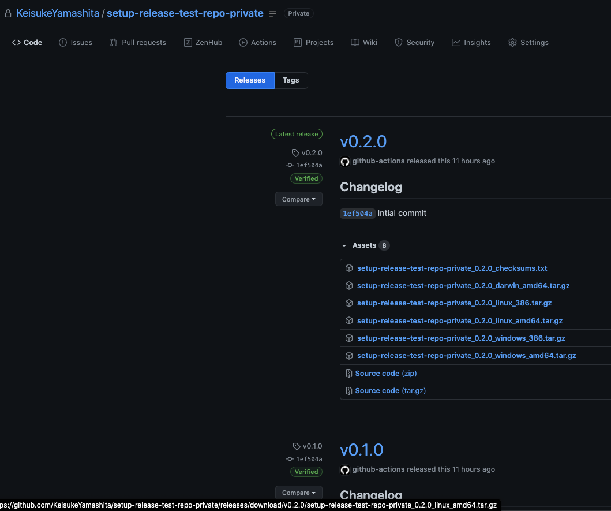Click the Private repository badge
The image size is (611, 511).
pyautogui.click(x=298, y=13)
